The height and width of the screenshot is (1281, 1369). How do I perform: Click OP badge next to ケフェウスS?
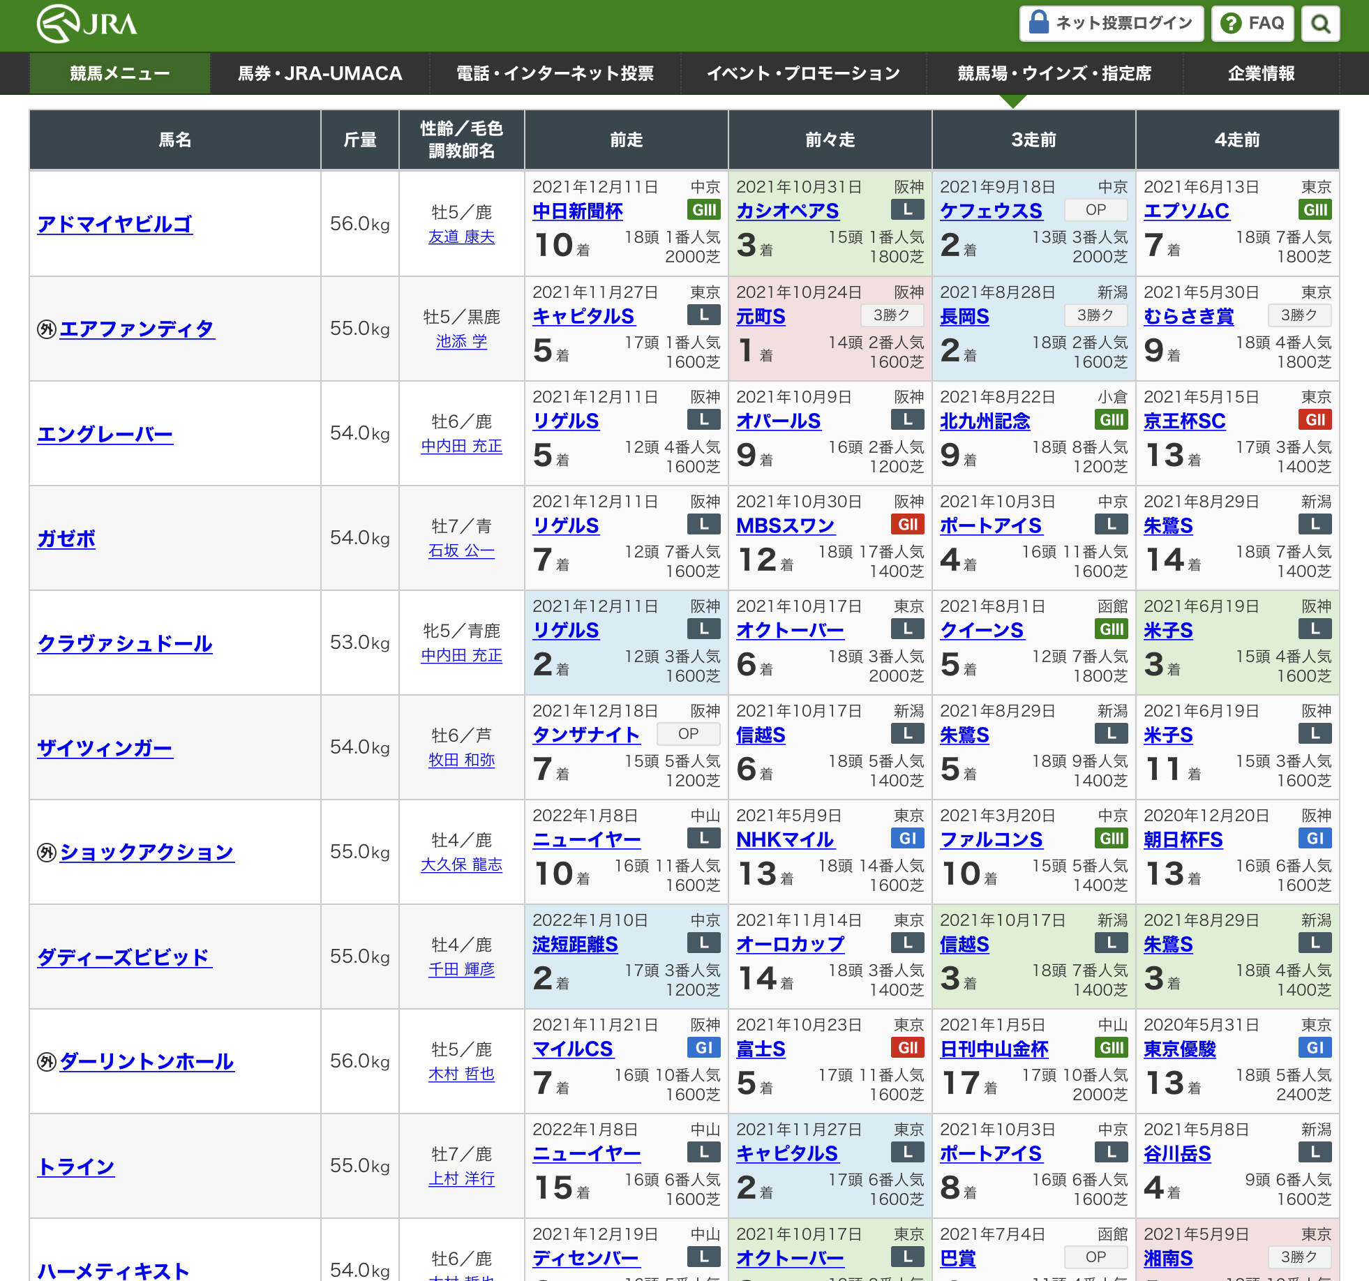[x=1095, y=210]
